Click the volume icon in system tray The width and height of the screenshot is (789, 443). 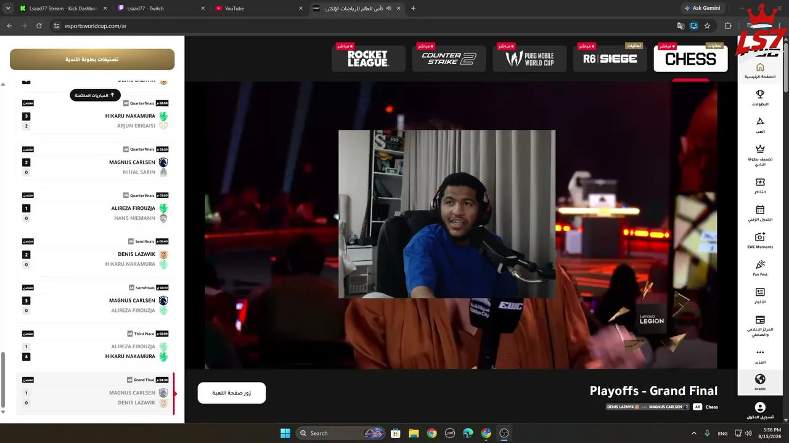pyautogui.click(x=748, y=433)
